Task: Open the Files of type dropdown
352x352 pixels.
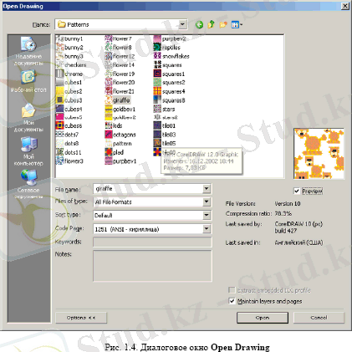Action: 207,202
